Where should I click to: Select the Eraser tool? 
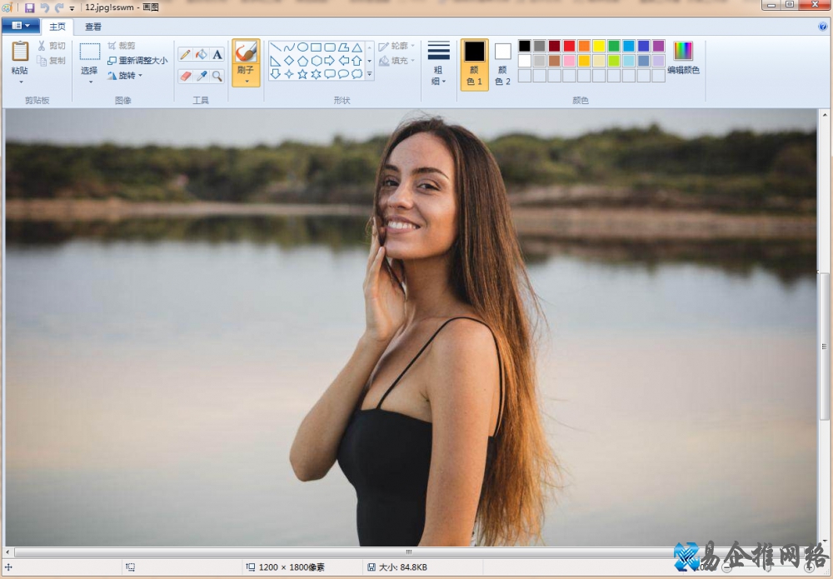pyautogui.click(x=185, y=76)
